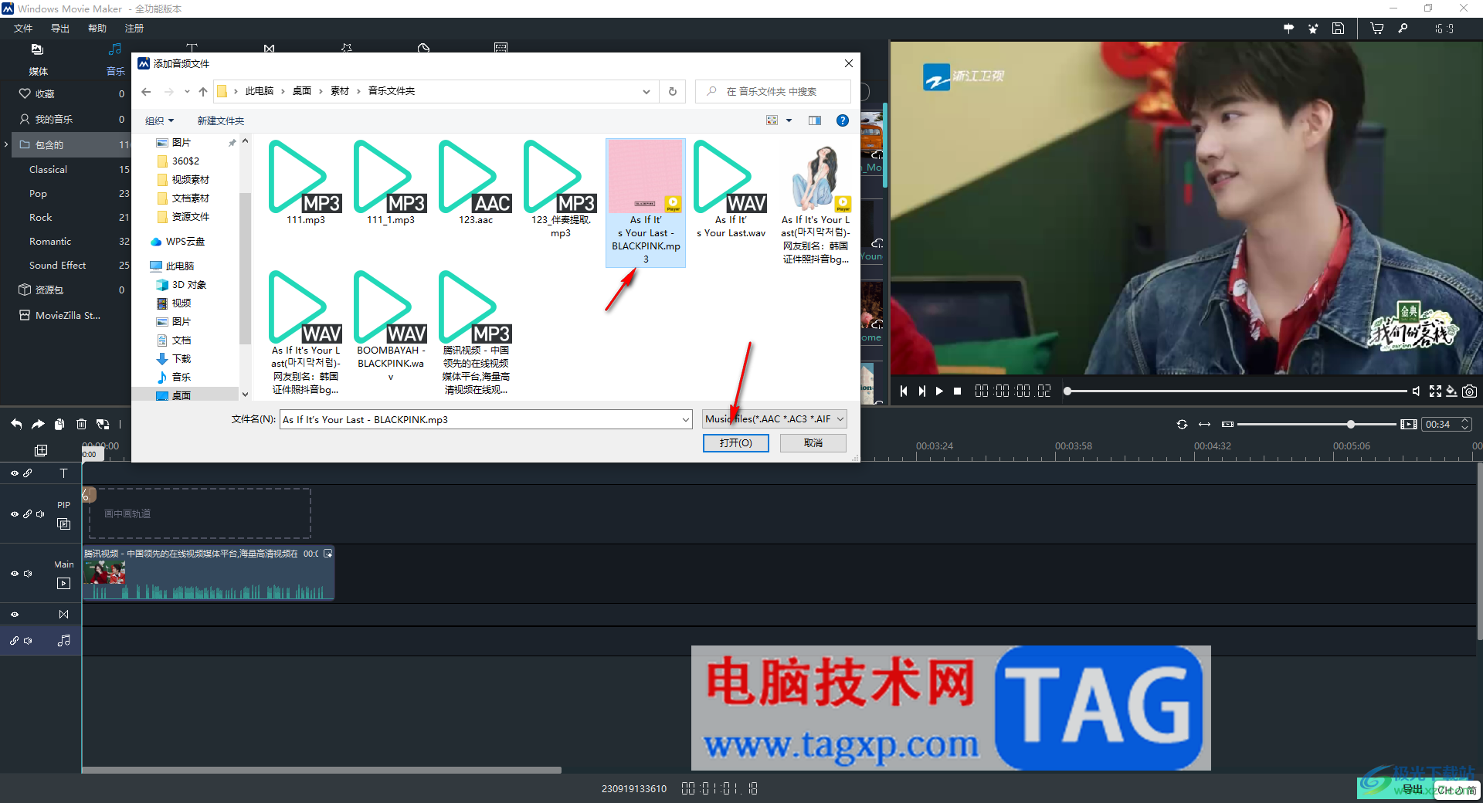Open recent locations dropdown in dialog
Viewport: 1483px width, 803px height.
click(187, 91)
